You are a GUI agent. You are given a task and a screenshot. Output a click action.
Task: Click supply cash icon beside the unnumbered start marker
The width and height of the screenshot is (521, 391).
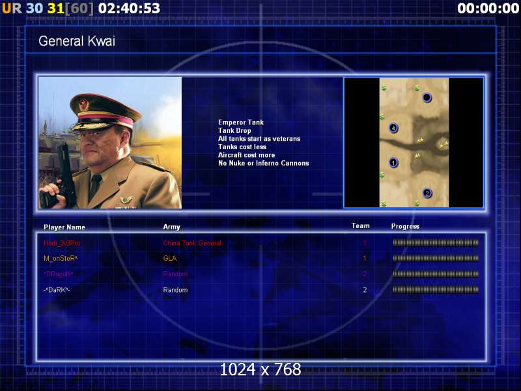(417, 89)
